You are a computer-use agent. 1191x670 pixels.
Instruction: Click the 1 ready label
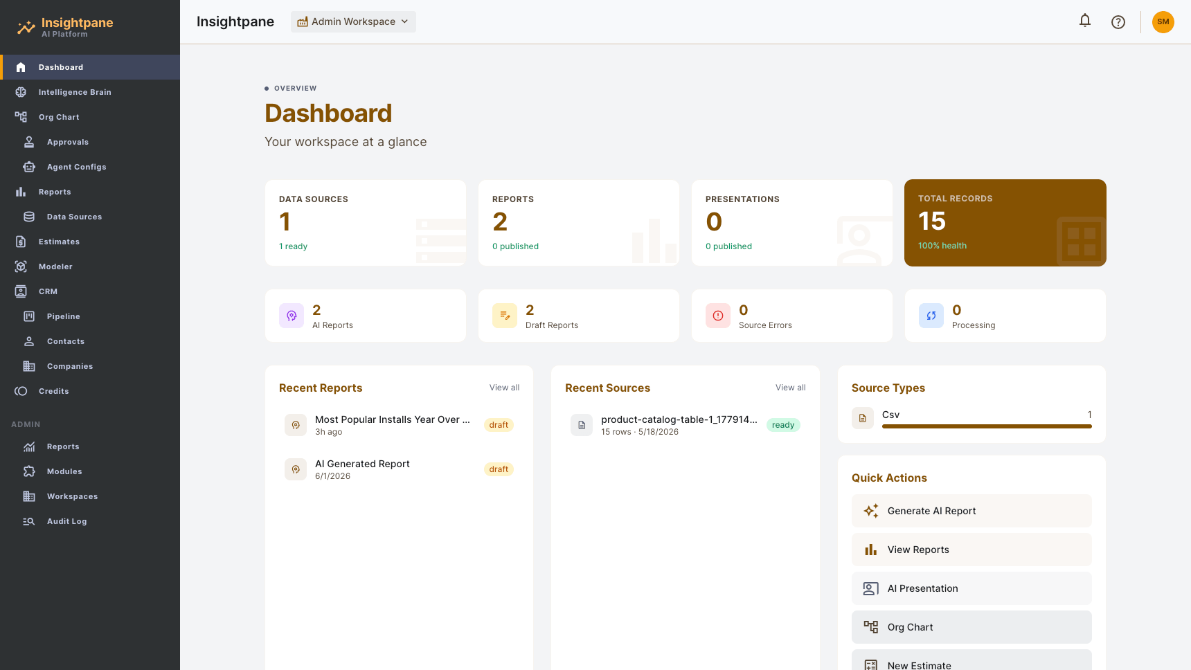coord(293,246)
